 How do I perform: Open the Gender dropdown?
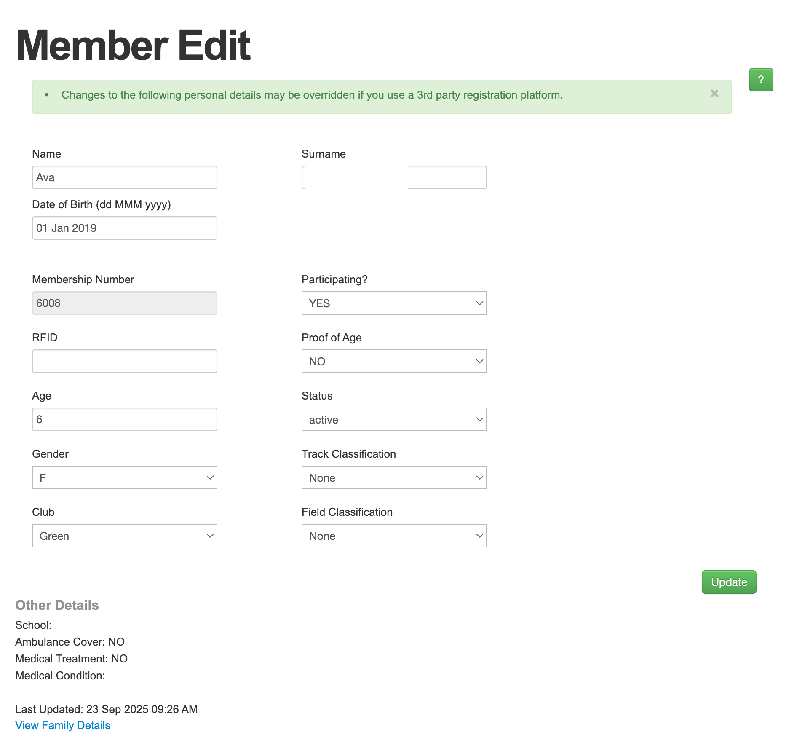[x=125, y=477]
